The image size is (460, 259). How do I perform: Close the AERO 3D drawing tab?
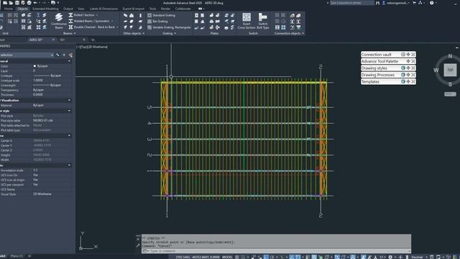(x=53, y=40)
